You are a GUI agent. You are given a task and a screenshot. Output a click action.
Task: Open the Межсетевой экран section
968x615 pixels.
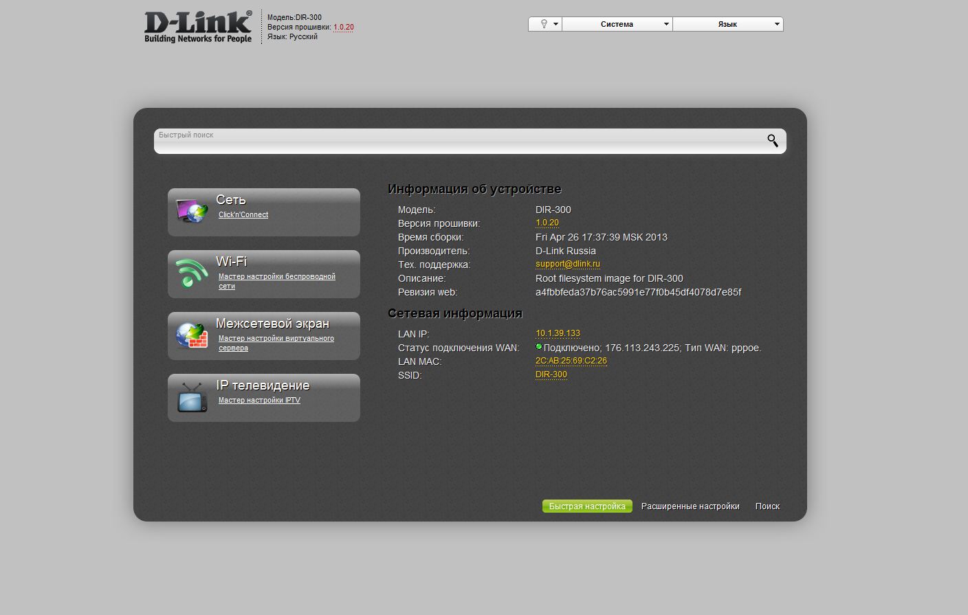coord(272,323)
